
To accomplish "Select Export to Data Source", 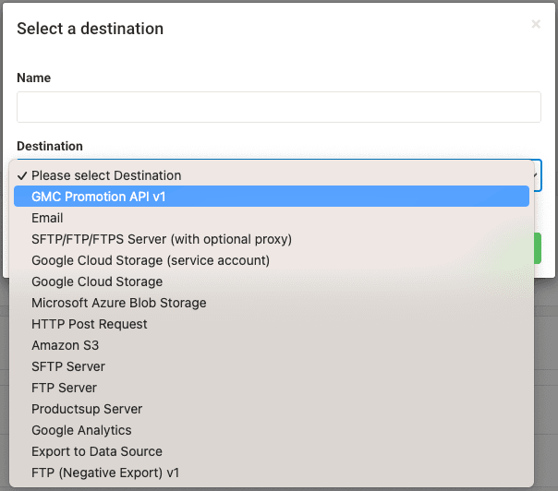I will 272,451.
